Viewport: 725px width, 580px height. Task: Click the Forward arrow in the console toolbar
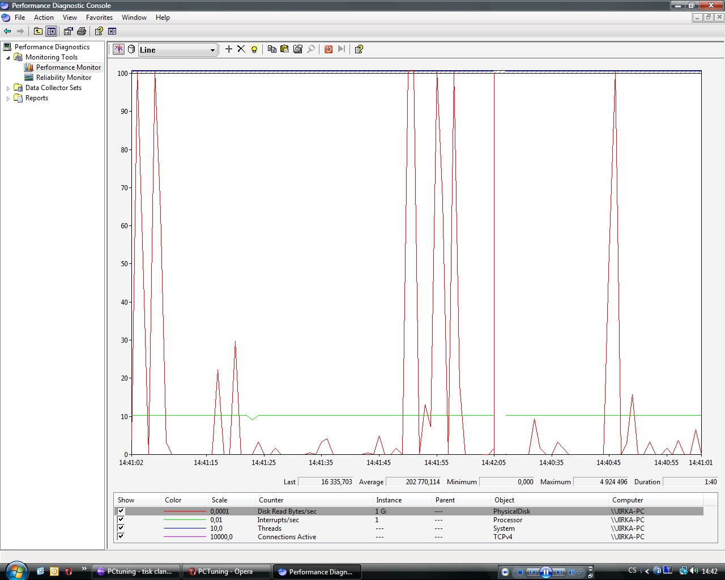point(20,31)
